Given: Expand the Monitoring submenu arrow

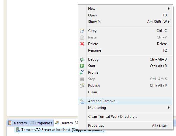Looking at the screenshot, I should (169, 108).
